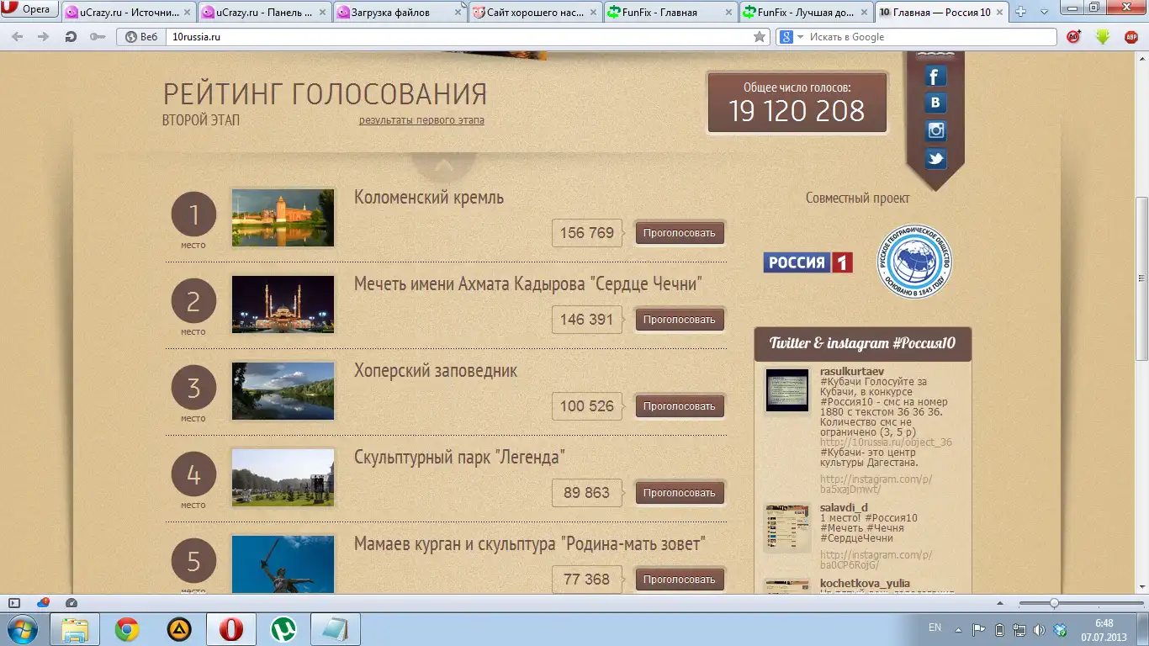Open the Instagram social icon
Screen dimensions: 1149x646
935,130
